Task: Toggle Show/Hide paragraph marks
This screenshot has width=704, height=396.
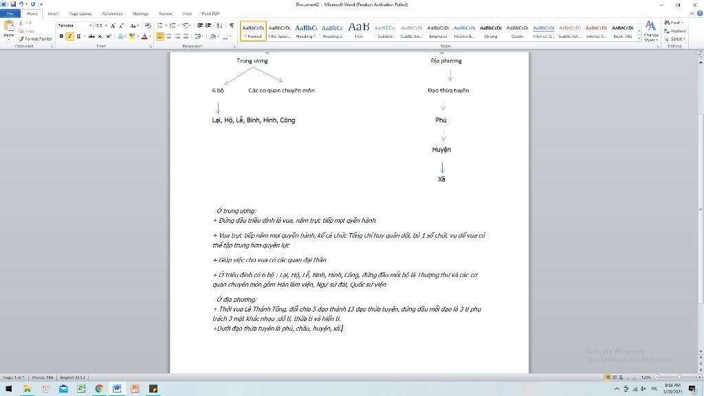Action: 232,25
